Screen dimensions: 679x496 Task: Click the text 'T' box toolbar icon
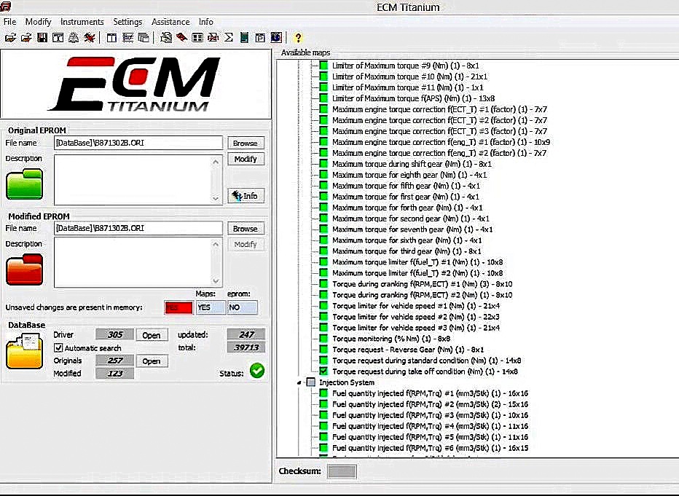(x=58, y=38)
